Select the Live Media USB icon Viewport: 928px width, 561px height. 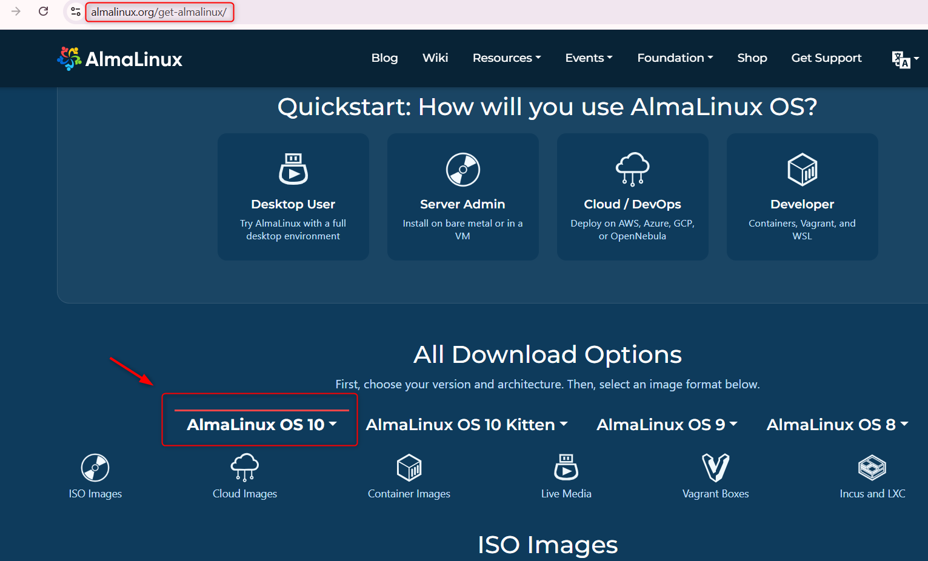coord(566,467)
